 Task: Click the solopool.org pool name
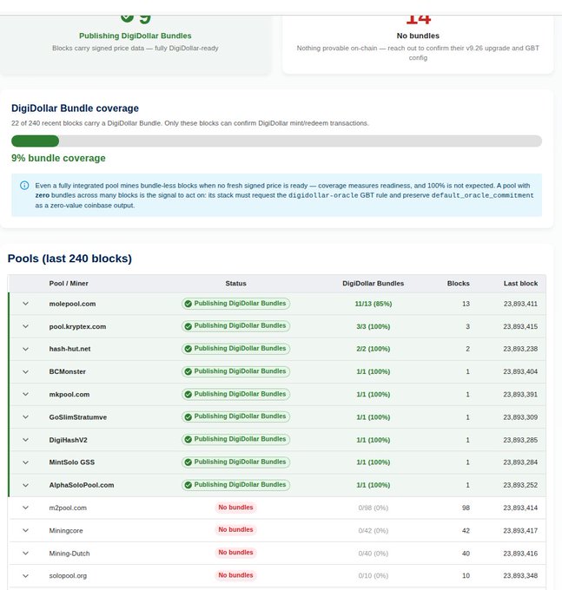click(68, 576)
